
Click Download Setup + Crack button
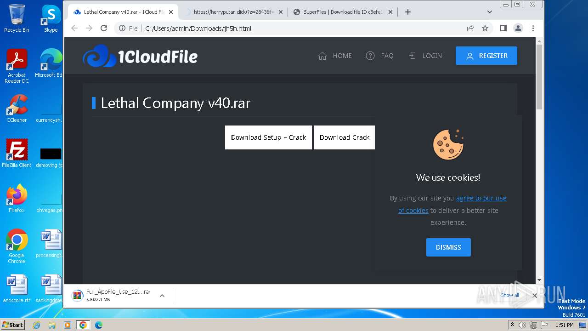pos(268,137)
